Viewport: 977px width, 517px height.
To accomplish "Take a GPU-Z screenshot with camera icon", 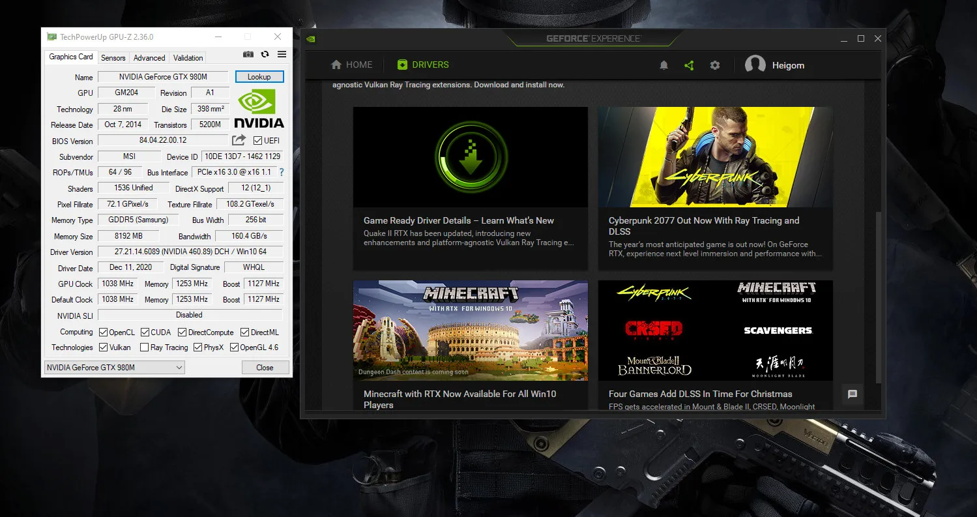I will [x=248, y=55].
